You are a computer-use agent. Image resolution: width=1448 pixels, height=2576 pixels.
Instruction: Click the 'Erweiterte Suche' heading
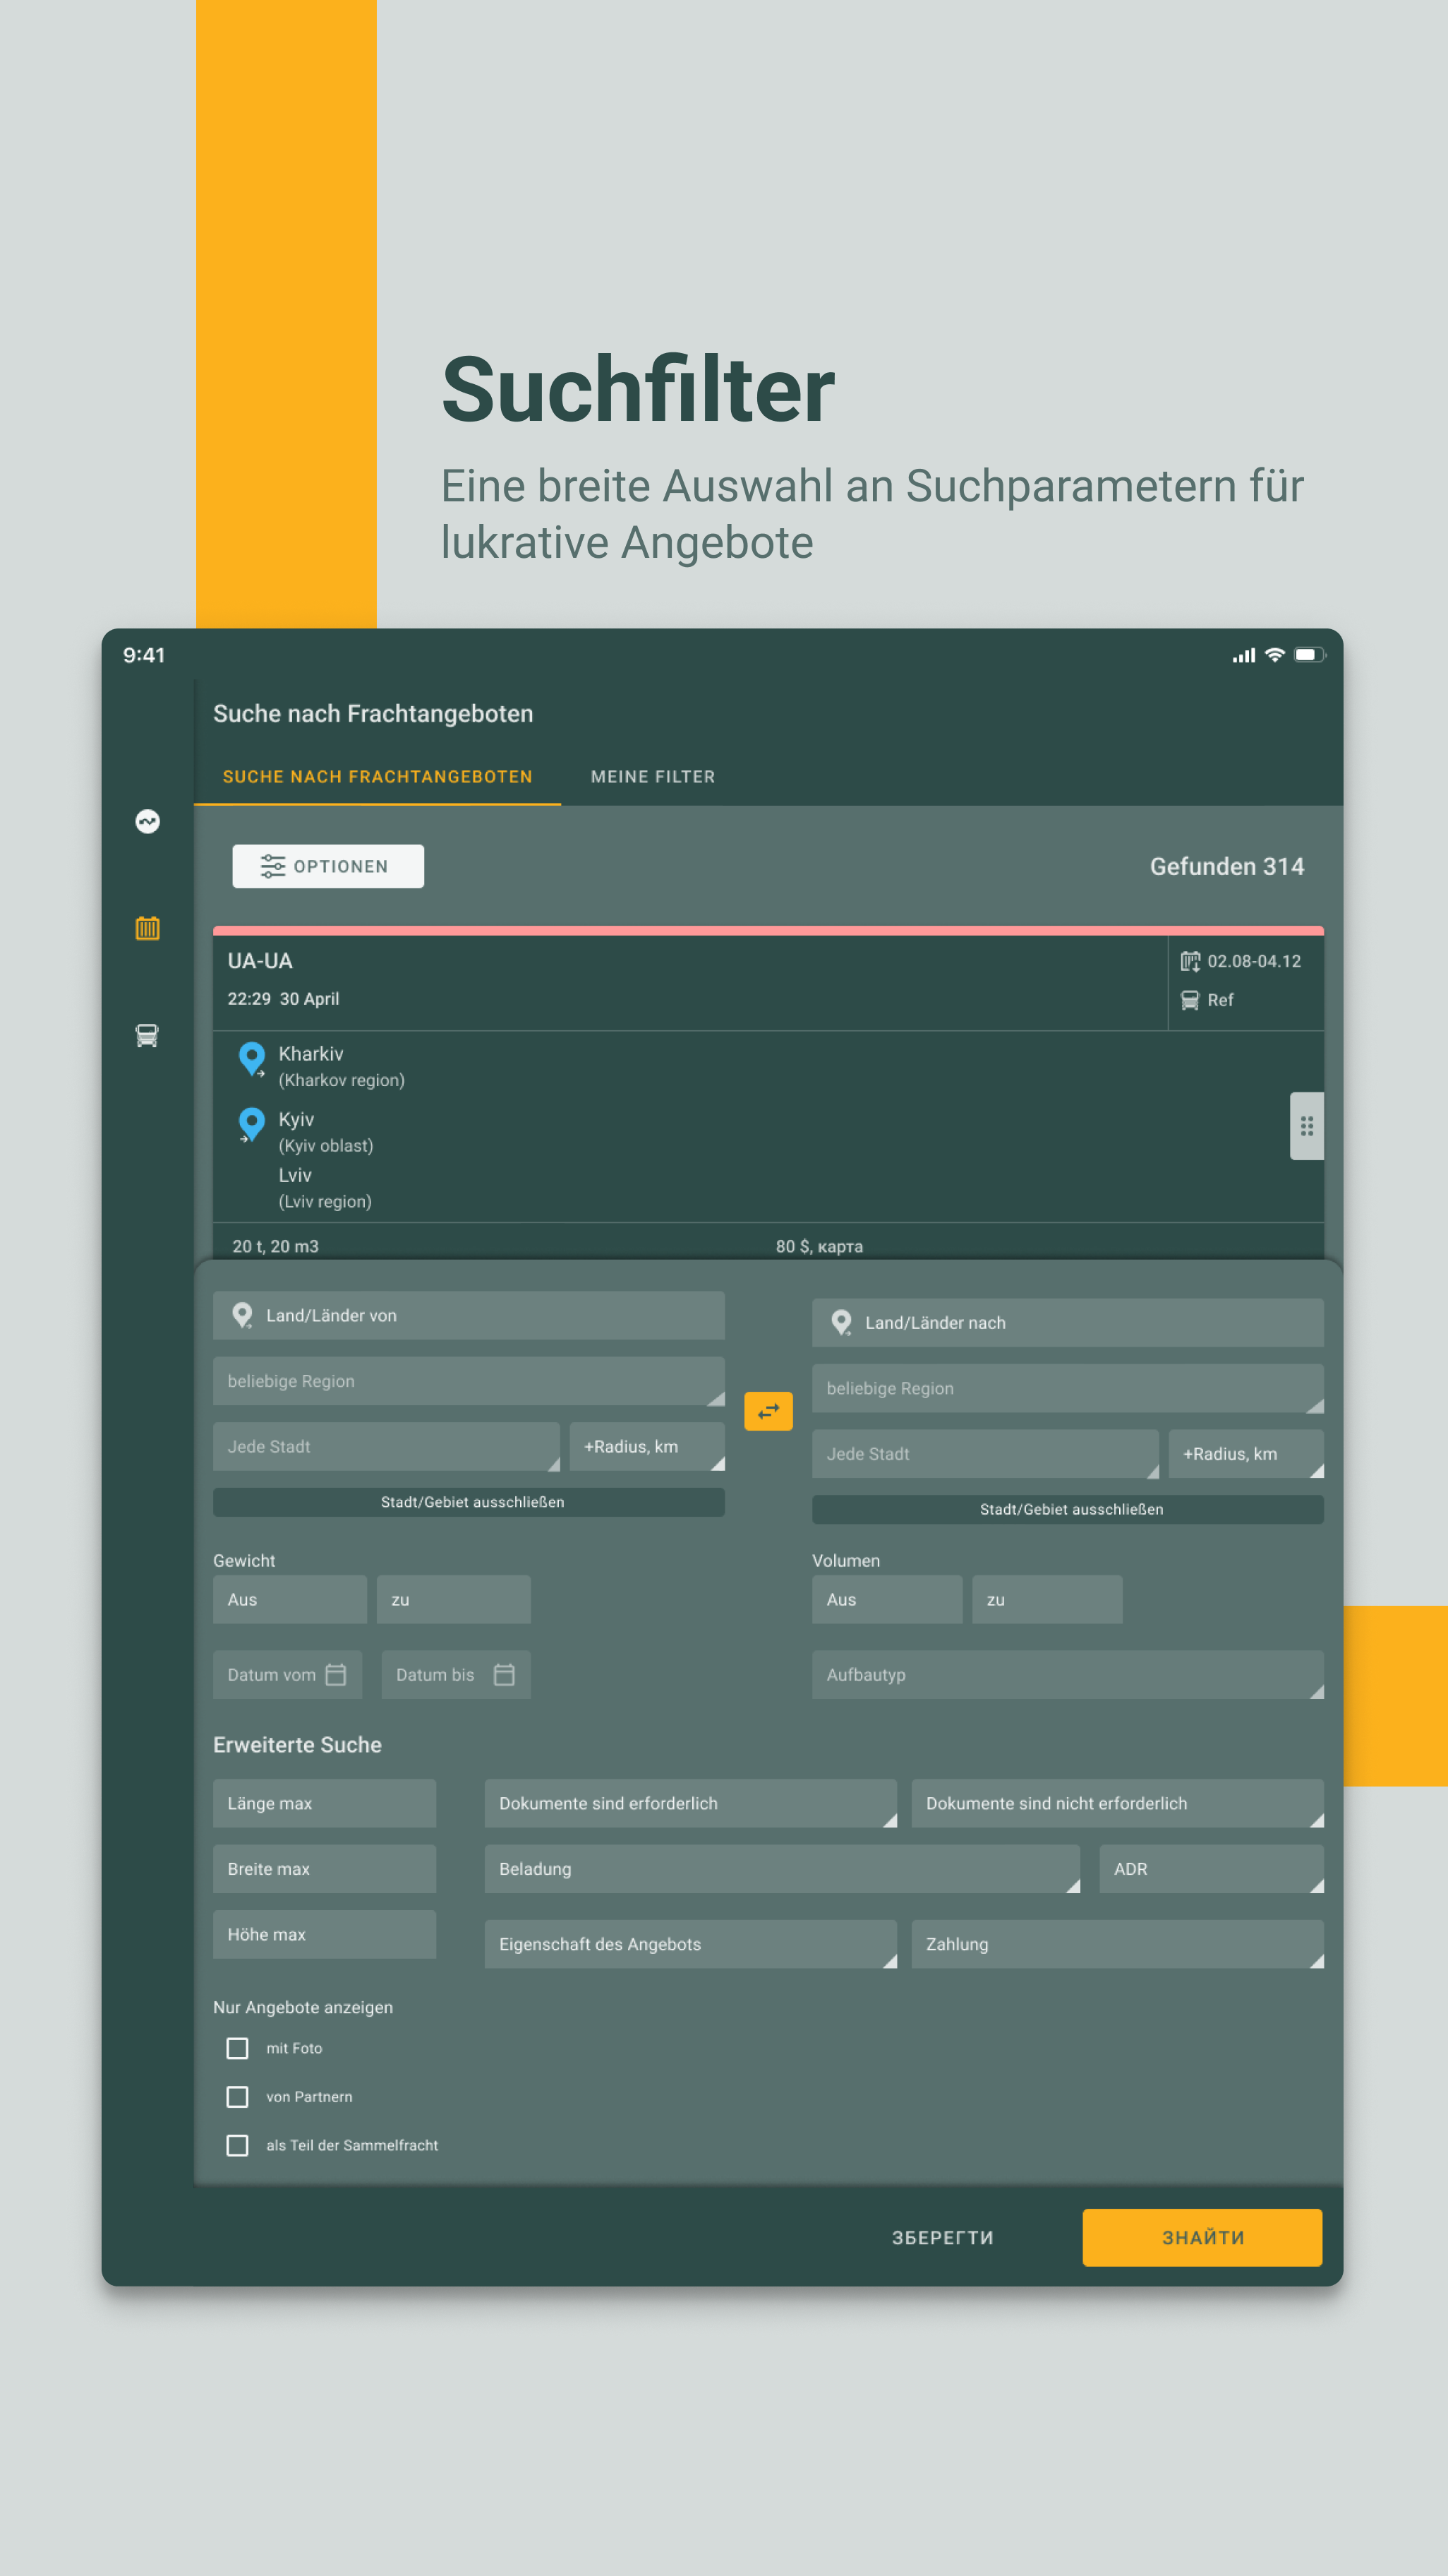[x=297, y=1744]
